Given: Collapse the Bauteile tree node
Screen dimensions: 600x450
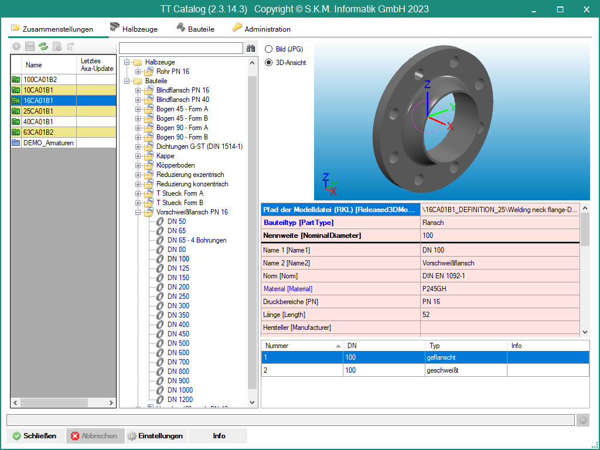Looking at the screenshot, I should tap(127, 81).
